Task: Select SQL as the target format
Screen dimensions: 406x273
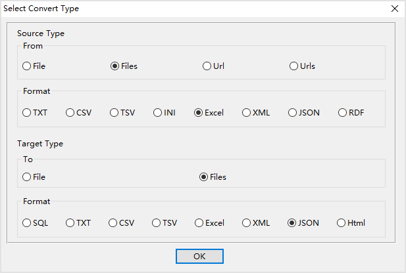Action: [27, 223]
